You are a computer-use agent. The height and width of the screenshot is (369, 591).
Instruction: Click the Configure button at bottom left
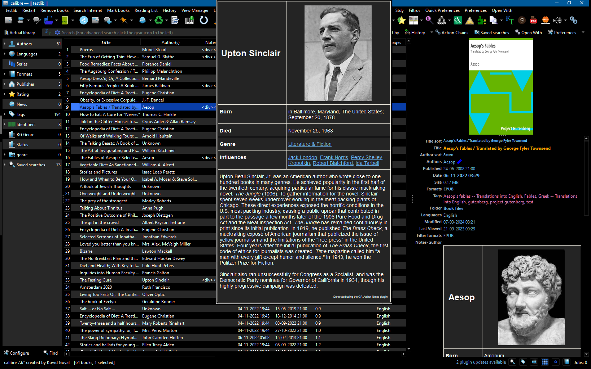click(16, 353)
